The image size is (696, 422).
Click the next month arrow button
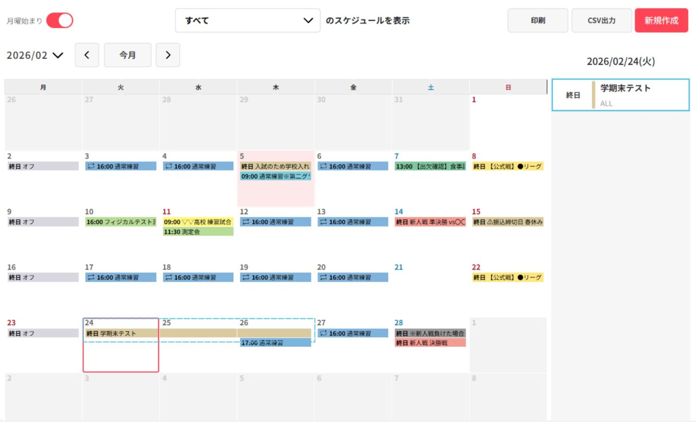point(168,55)
